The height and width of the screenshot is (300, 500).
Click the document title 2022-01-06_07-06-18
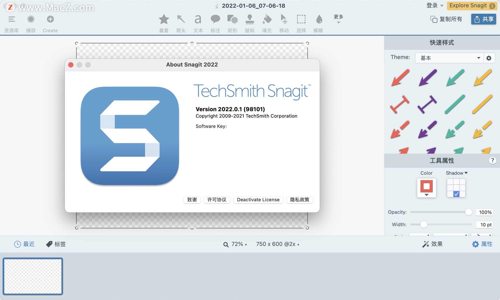click(253, 6)
